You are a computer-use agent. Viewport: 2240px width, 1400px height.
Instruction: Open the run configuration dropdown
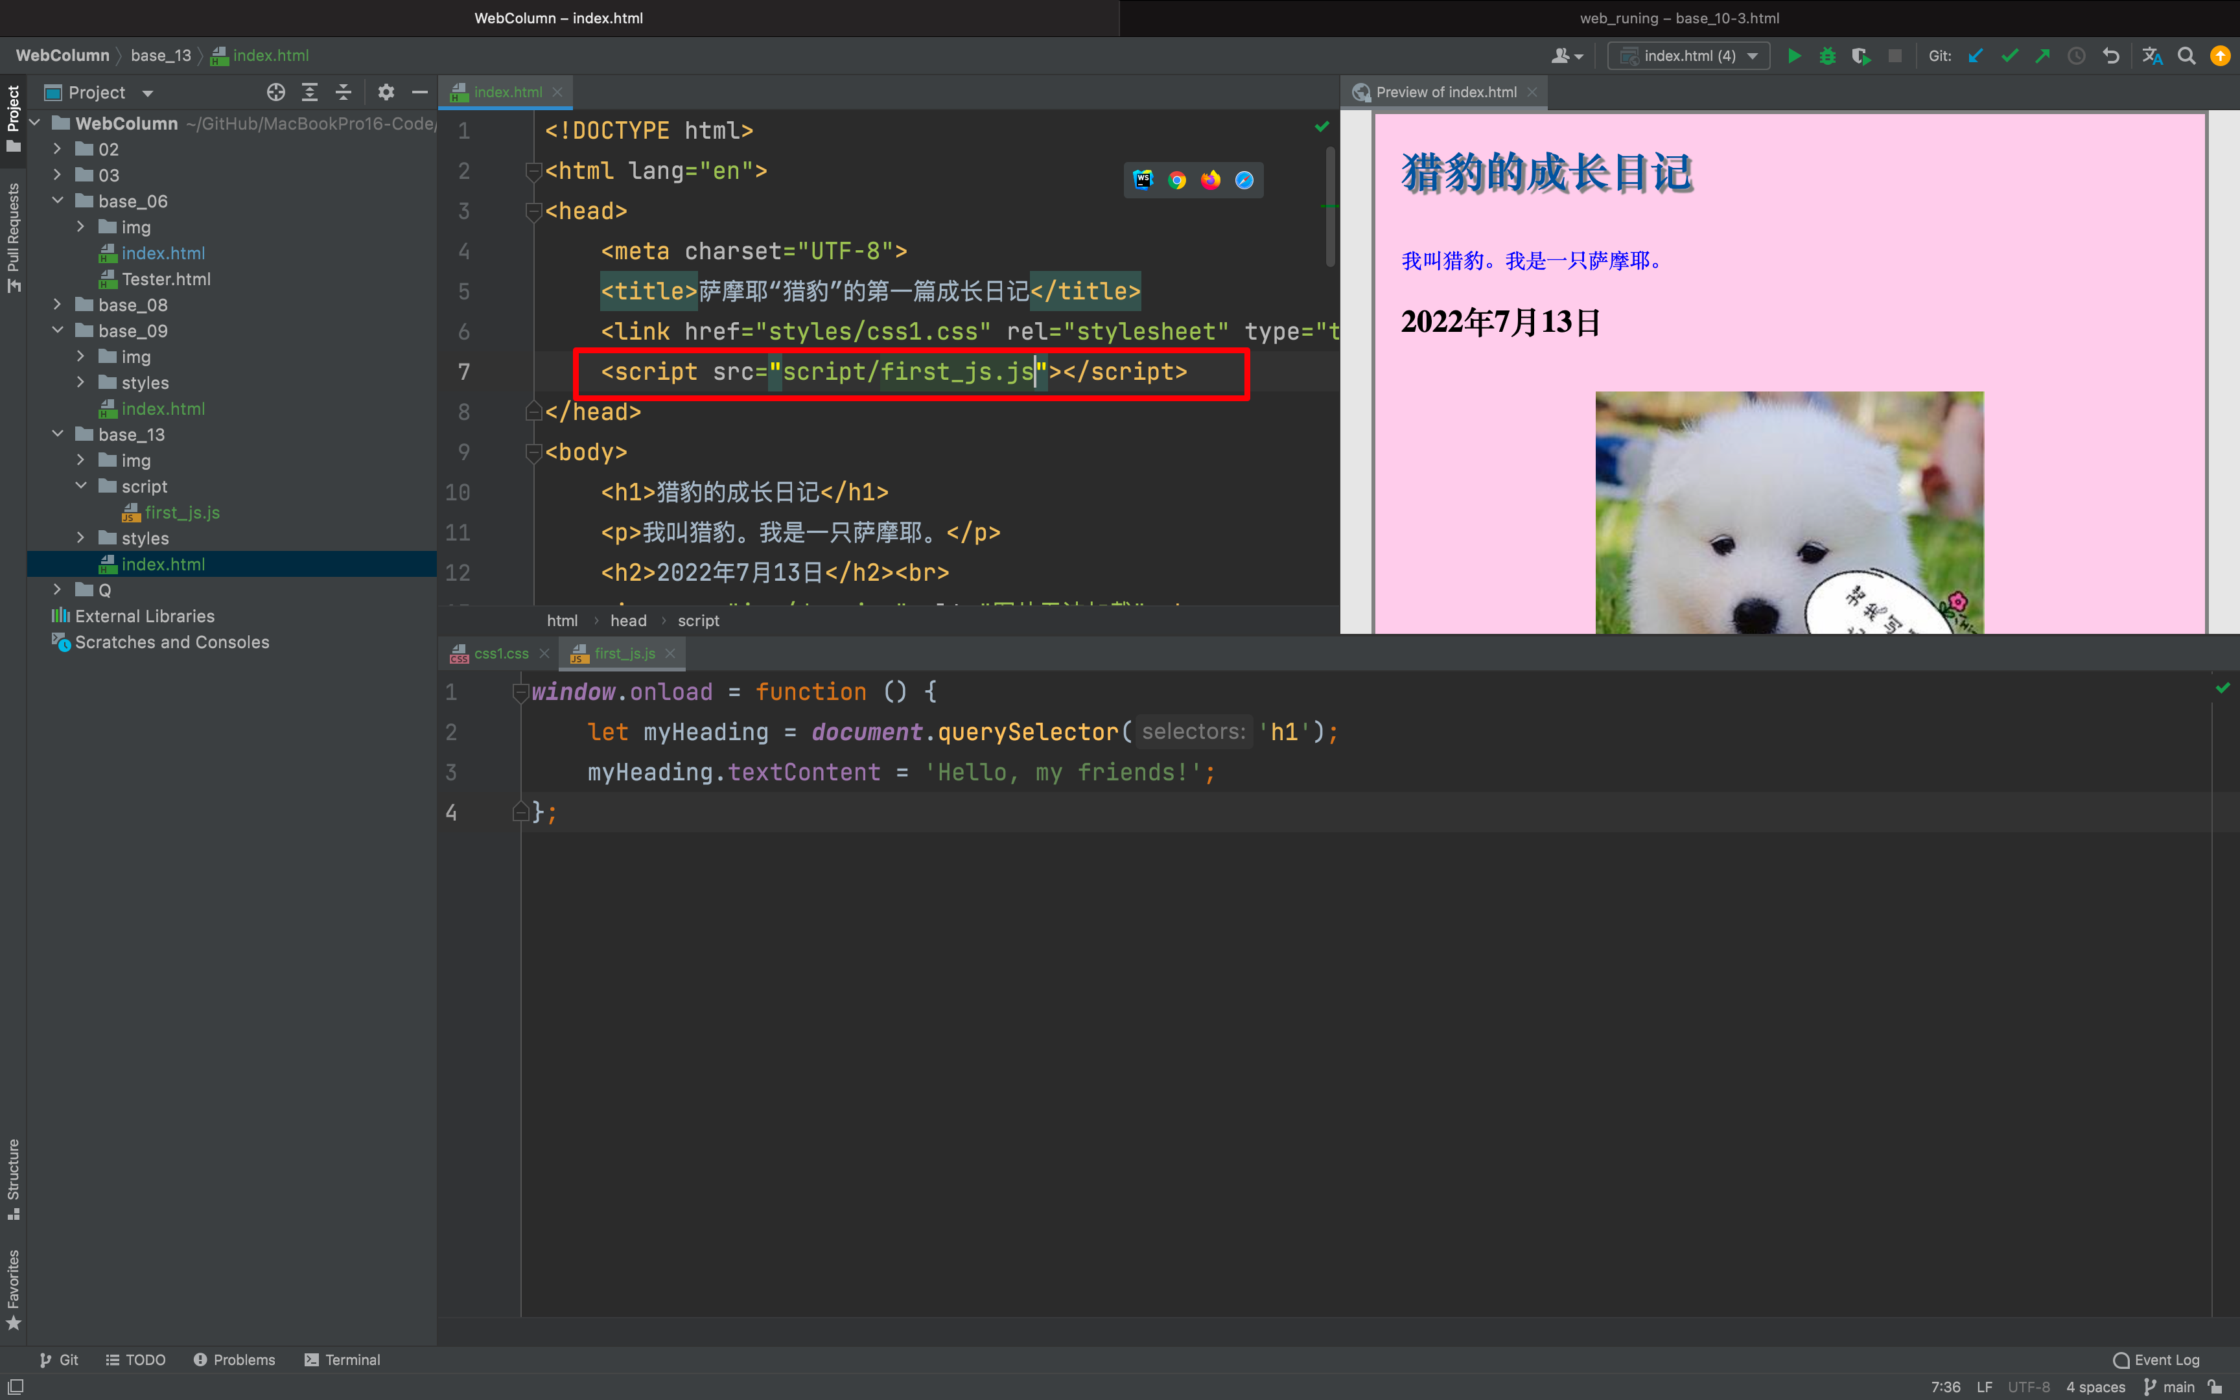click(1688, 56)
